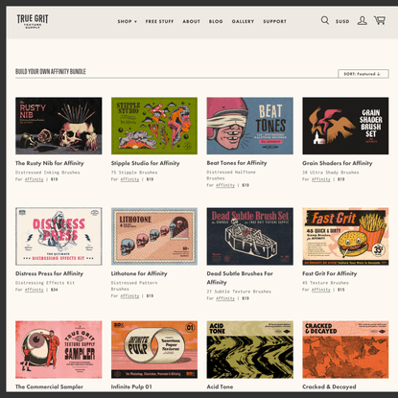Expand the Shop dropdown menu

point(128,21)
